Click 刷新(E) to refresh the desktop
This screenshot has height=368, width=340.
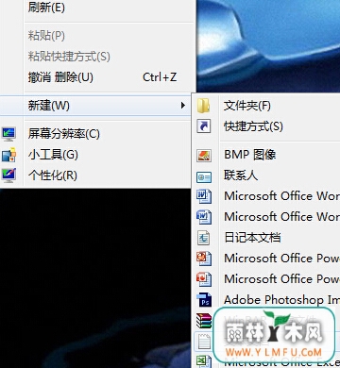pyautogui.click(x=46, y=8)
